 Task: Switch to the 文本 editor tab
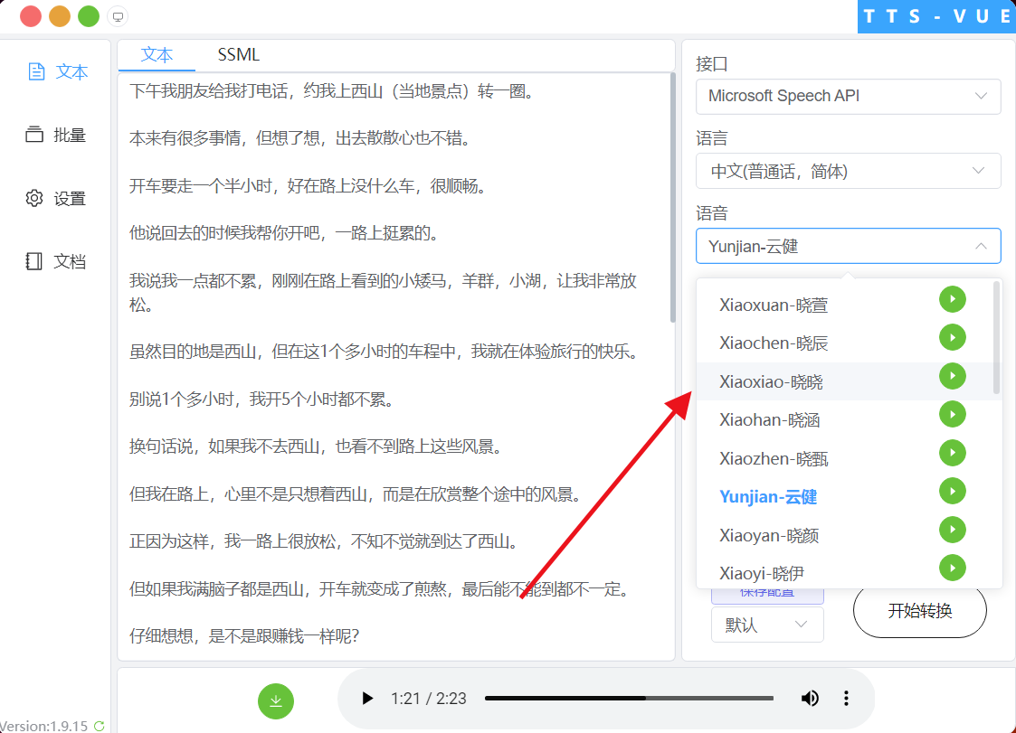pos(157,55)
